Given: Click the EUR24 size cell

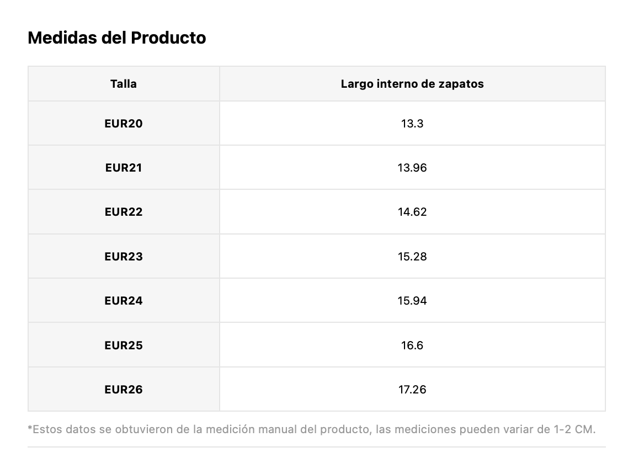Looking at the screenshot, I should (124, 301).
